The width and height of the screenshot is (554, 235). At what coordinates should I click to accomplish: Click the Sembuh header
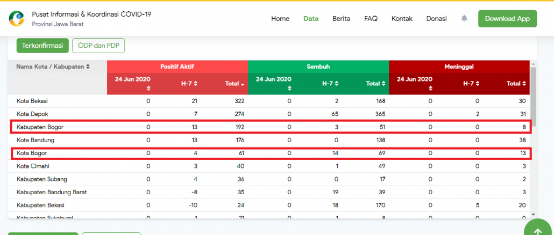coord(318,66)
